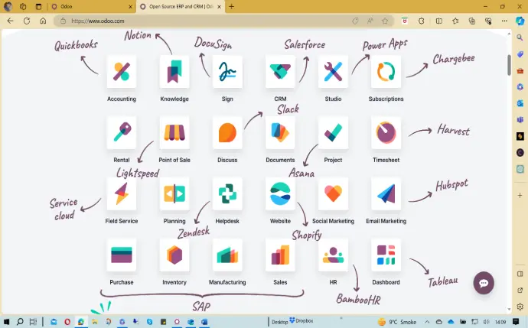
Task: Open the live chat bubble button
Action: click(484, 283)
